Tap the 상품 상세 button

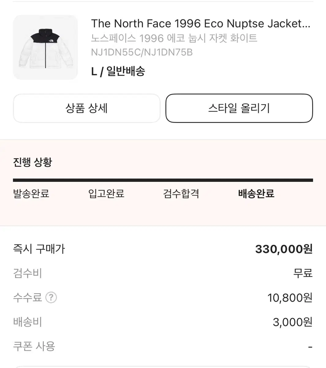tap(87, 108)
